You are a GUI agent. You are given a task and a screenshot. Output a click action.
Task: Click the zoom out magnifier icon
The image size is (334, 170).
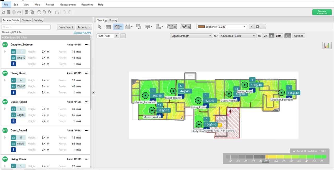coord(44,12)
